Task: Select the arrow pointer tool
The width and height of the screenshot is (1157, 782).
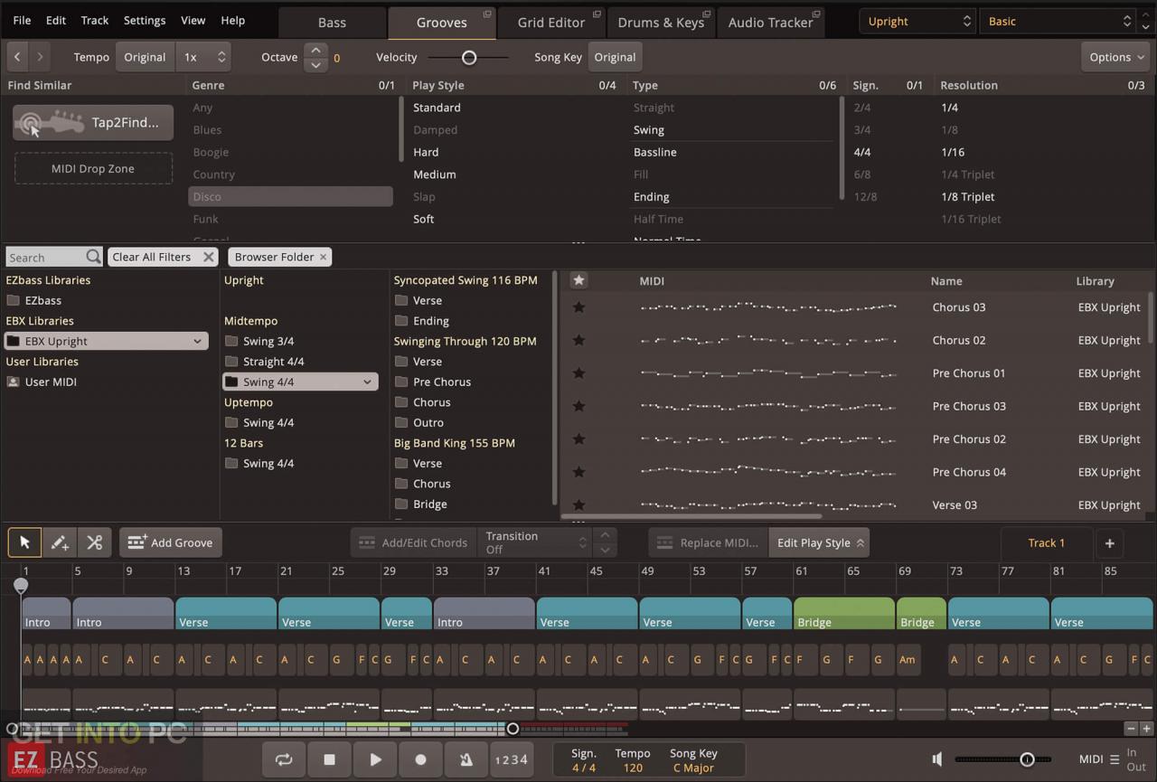Action: [24, 542]
